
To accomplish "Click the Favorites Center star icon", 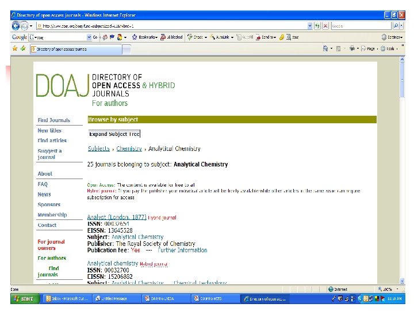I will point(15,48).
